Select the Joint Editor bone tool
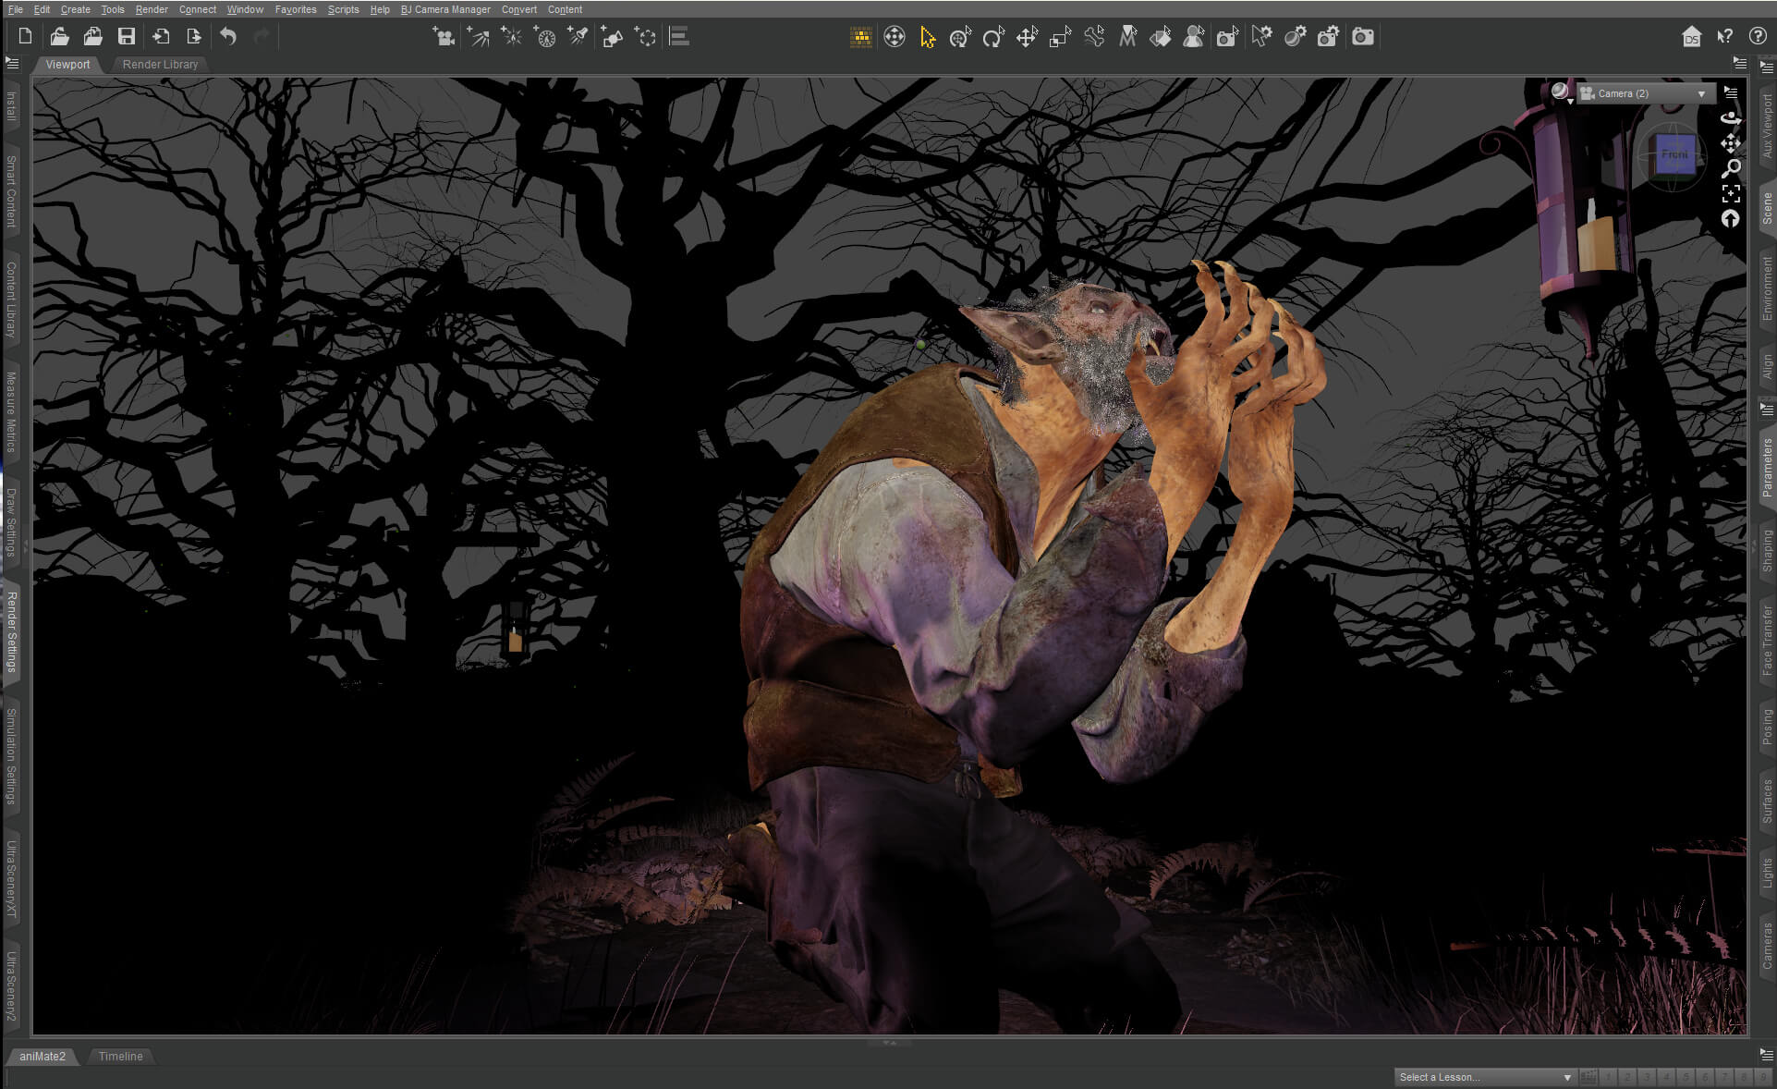This screenshot has width=1777, height=1089. tap(1094, 37)
